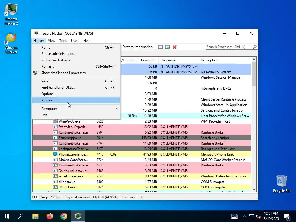
Task: Open taskbar Search magnifier
Action: (21, 216)
